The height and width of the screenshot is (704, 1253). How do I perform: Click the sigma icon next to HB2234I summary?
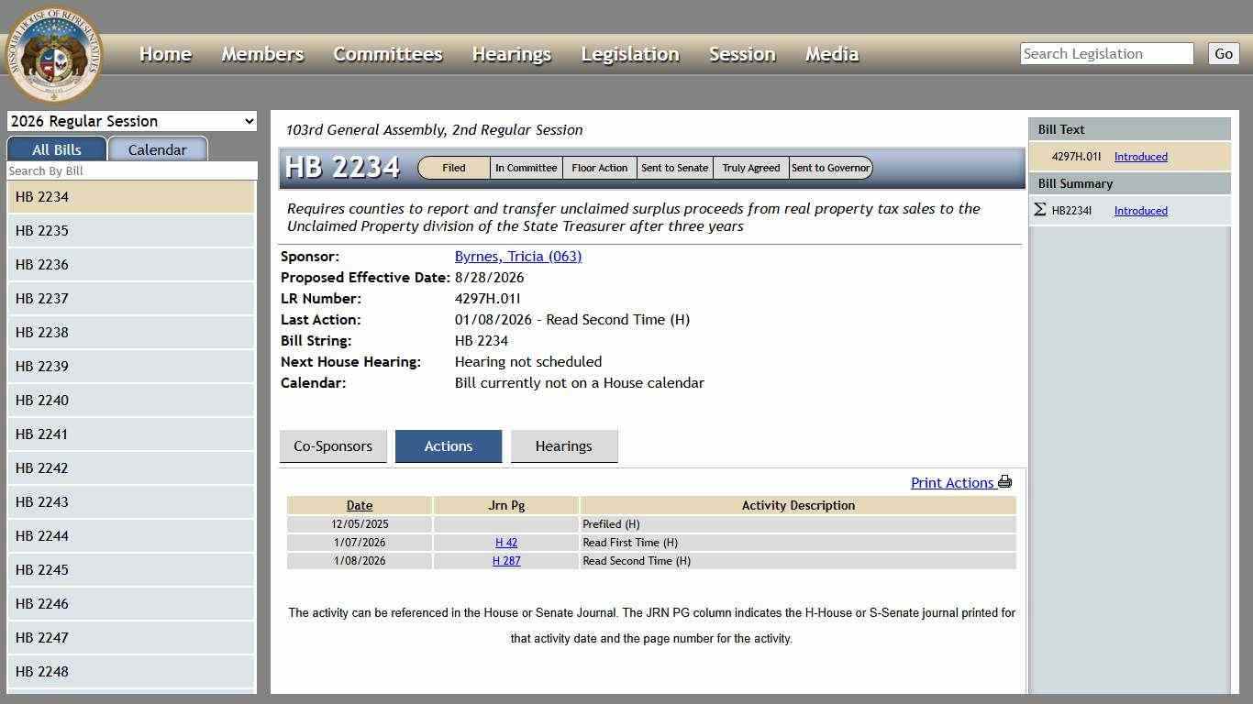coord(1040,209)
